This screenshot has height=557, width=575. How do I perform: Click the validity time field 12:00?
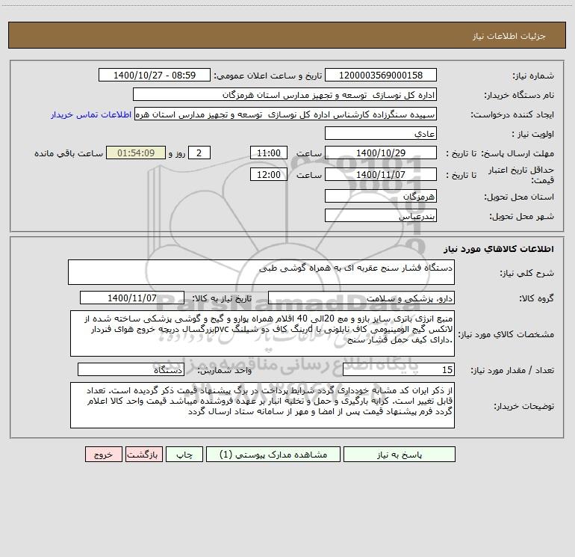[x=268, y=174]
